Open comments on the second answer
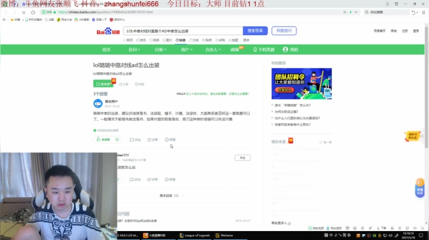This screenshot has height=240, width=429. tap(135, 179)
